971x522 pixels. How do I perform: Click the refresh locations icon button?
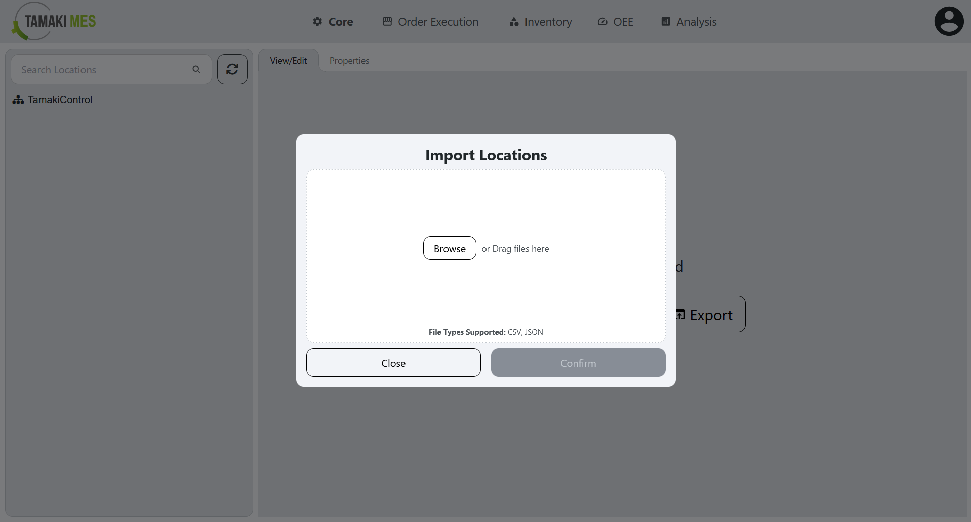click(x=232, y=69)
